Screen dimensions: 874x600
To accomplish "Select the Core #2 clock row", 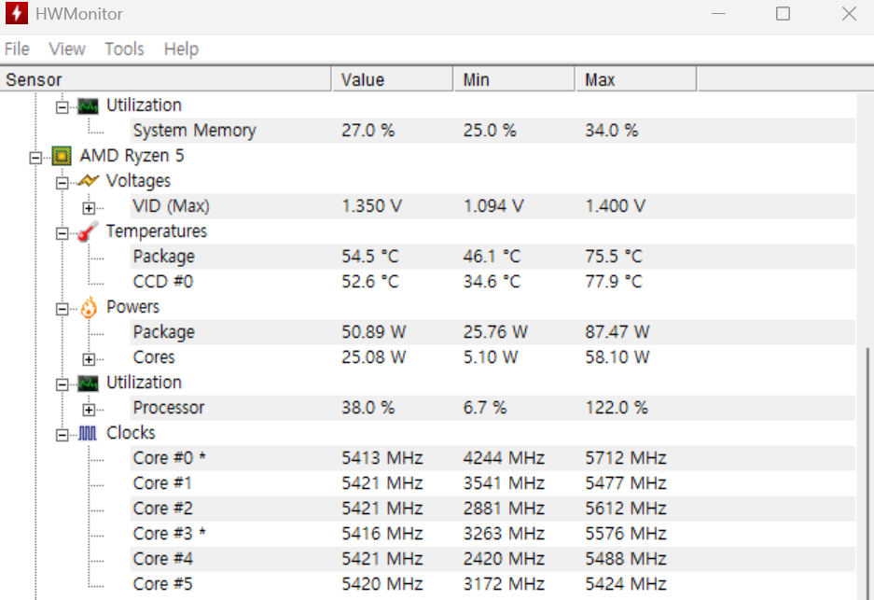I will pyautogui.click(x=492, y=509).
